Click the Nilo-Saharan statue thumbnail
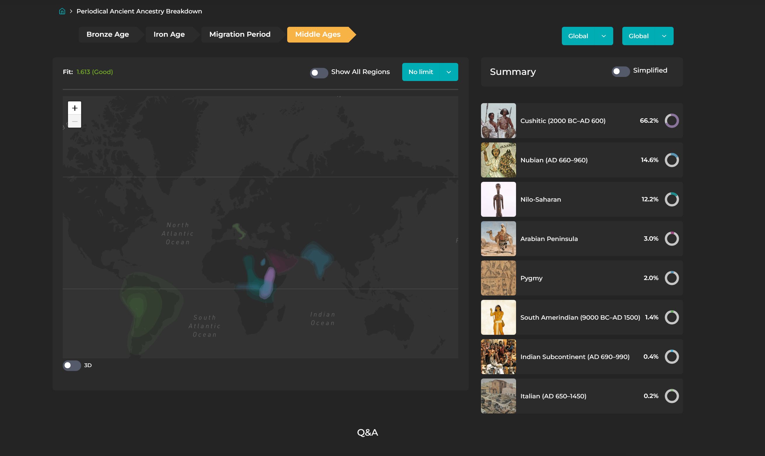Image resolution: width=765 pixels, height=456 pixels. 498,199
